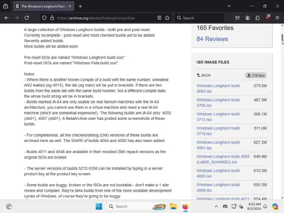Viewport: 284px width, 213px height.
Task: Close the Windows Longhorn/Vista tab
Action: 70,6
